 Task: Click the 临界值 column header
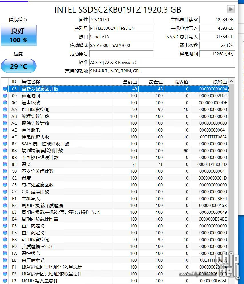[x=181, y=82]
